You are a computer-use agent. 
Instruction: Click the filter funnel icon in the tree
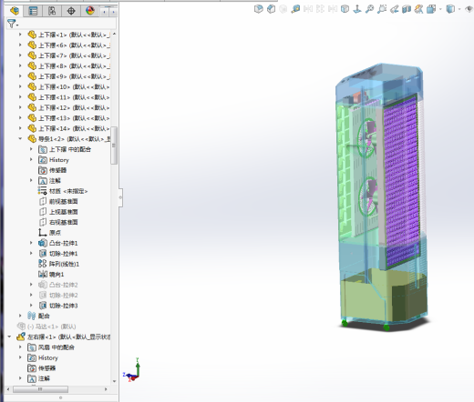11,24
